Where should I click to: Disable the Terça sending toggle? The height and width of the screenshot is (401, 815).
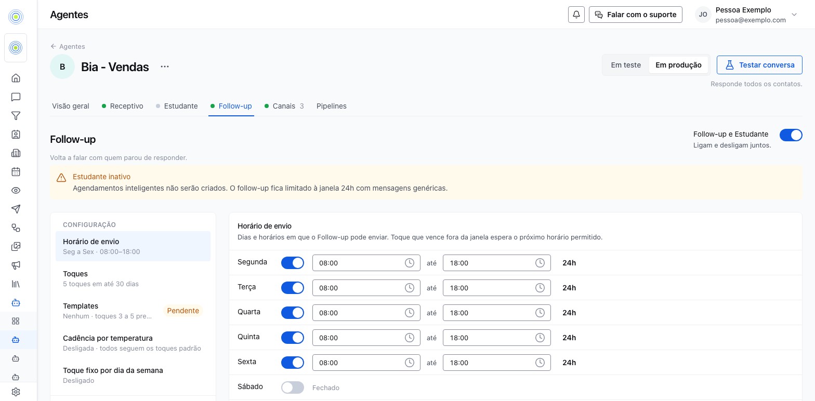(293, 288)
